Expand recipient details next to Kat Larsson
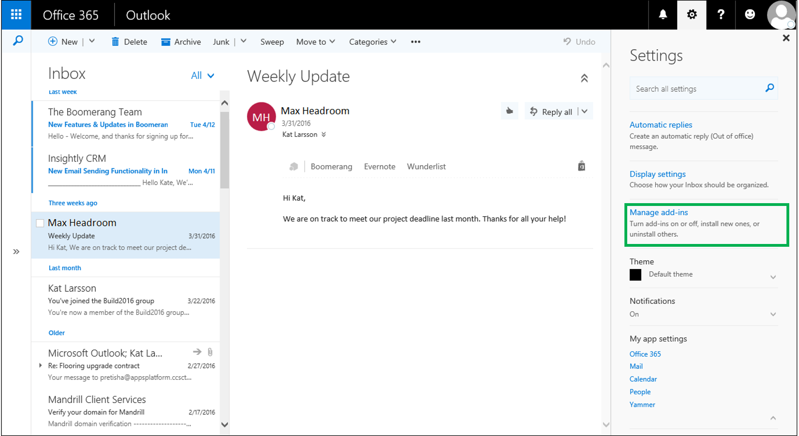 [x=324, y=135]
